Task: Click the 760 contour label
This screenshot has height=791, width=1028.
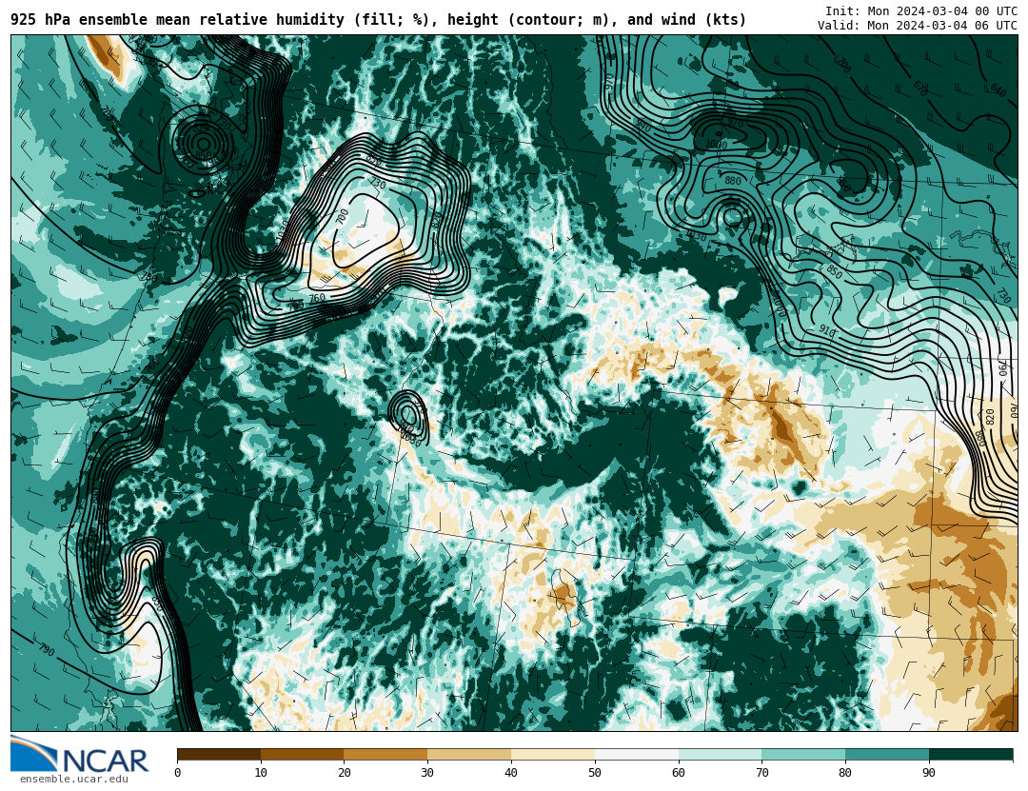Action: coord(317,298)
